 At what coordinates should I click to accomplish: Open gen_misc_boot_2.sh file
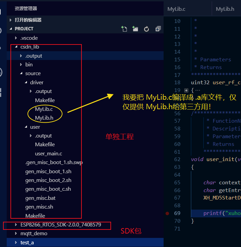(x=48, y=180)
